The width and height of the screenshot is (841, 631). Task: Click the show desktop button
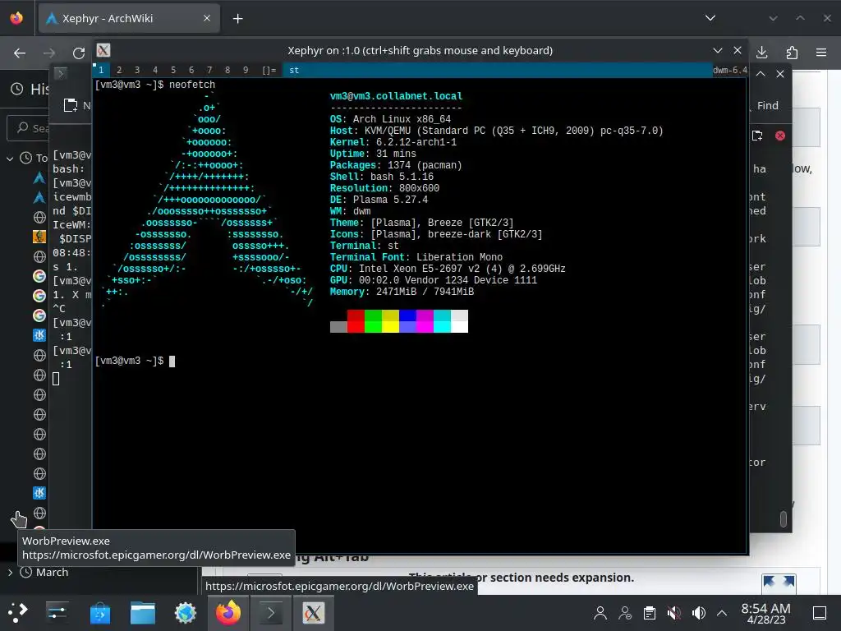820,613
